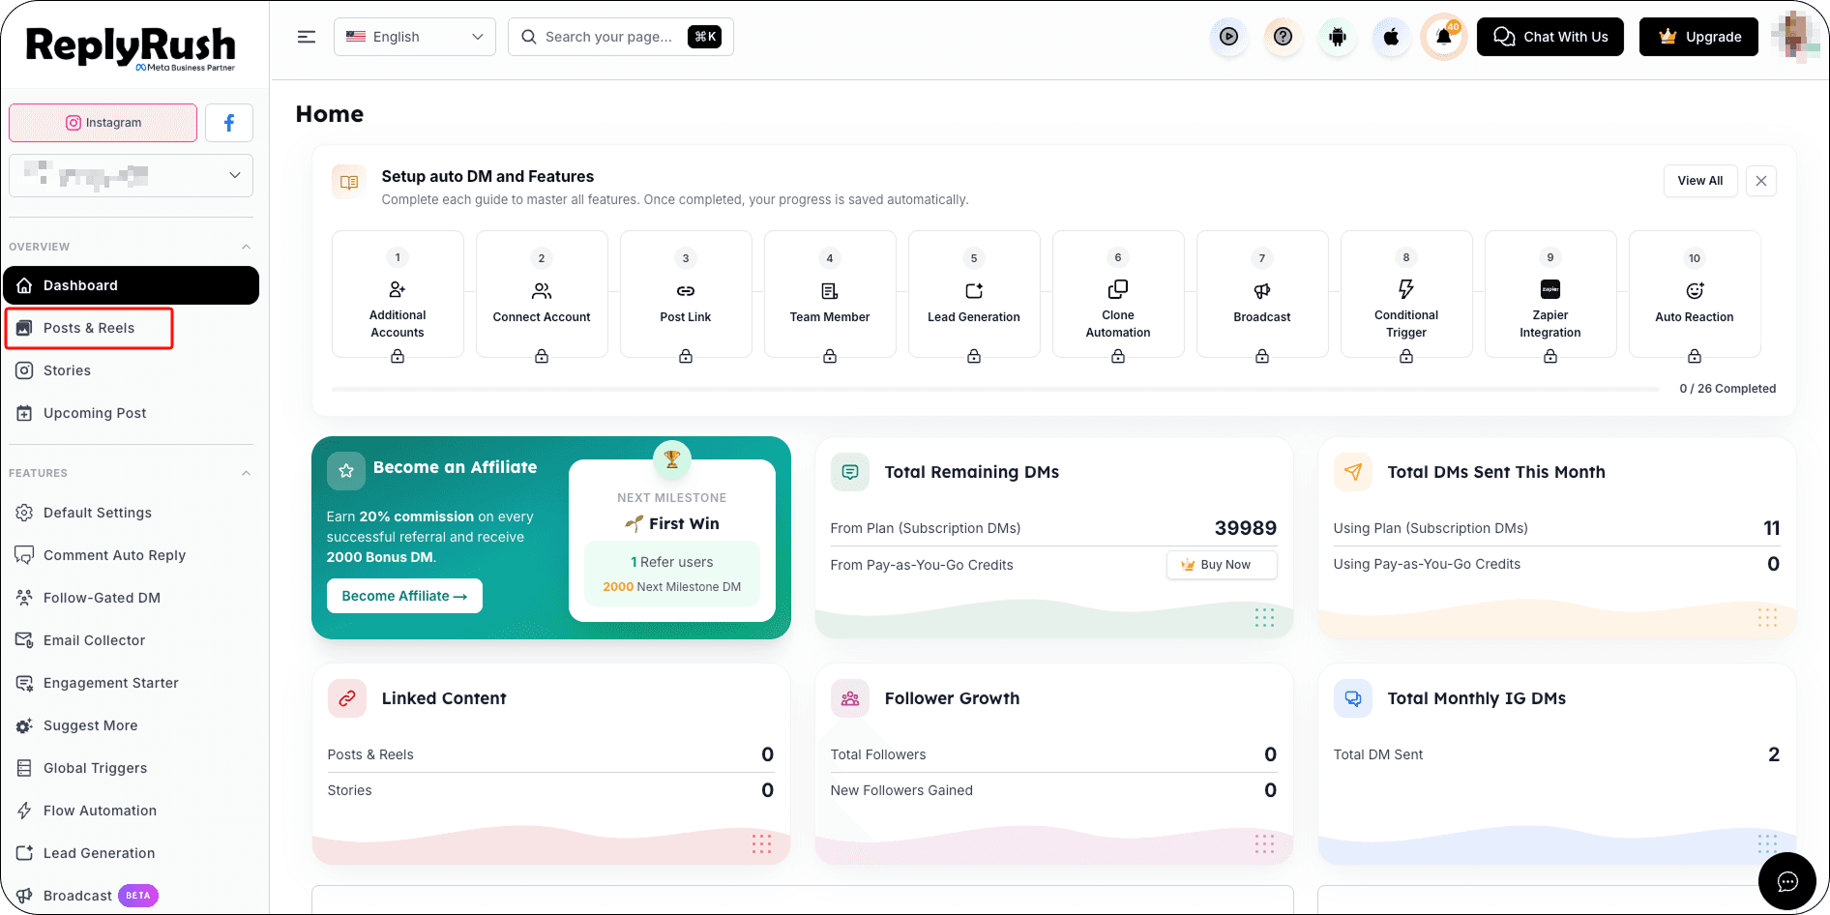Click the Android app icon
The height and width of the screenshot is (915, 1830).
1338,37
